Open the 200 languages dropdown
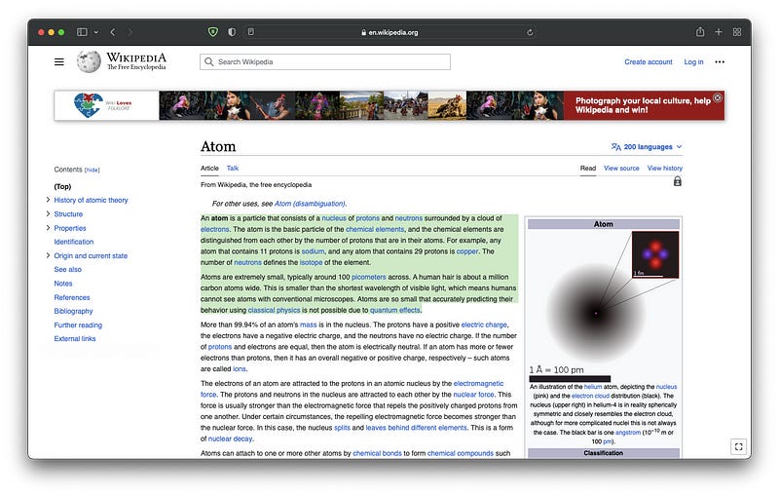779x496 pixels. (647, 147)
